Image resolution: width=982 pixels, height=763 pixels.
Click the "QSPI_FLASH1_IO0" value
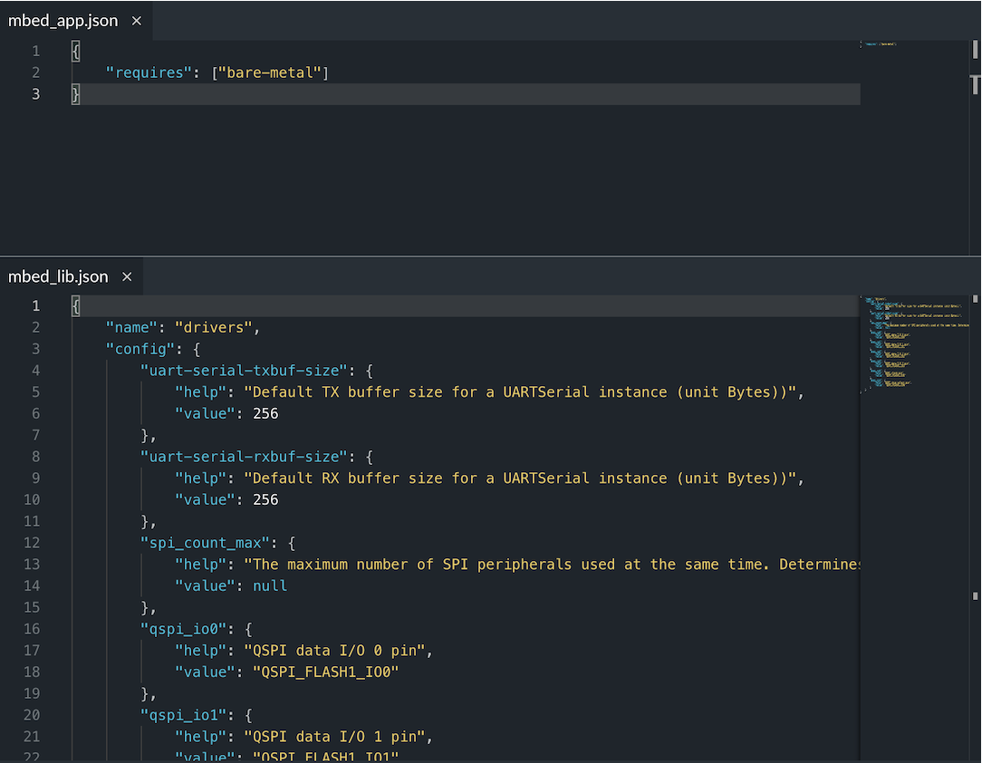pyautogui.click(x=325, y=671)
